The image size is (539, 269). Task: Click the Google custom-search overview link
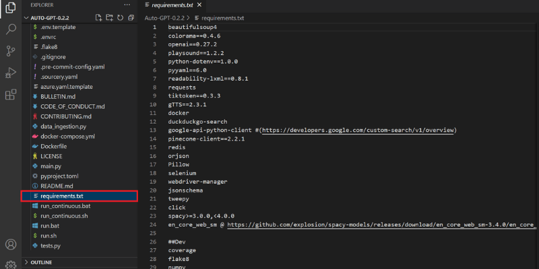pyautogui.click(x=358, y=130)
